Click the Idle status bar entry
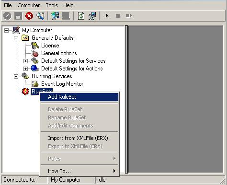Image resolution: width=227 pixels, height=185 pixels. click(x=102, y=180)
